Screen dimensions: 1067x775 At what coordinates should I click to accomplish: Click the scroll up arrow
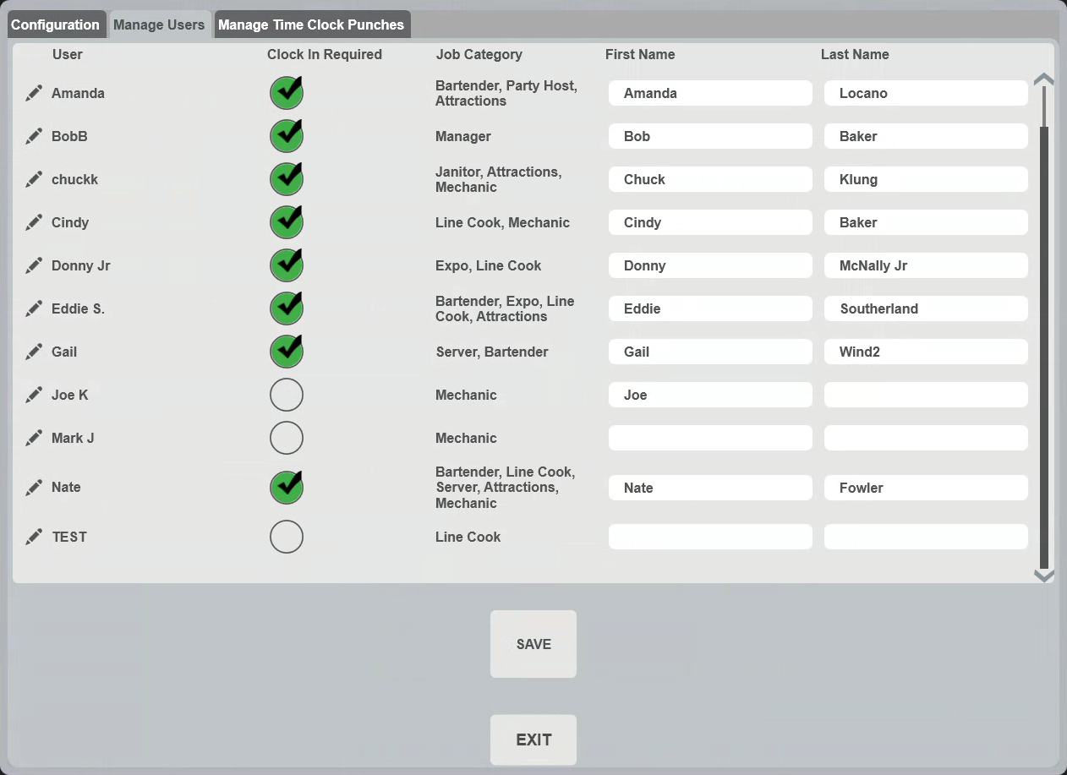tap(1043, 79)
